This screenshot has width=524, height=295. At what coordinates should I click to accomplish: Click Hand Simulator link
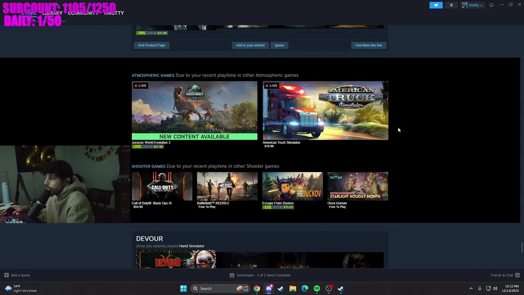(192, 246)
